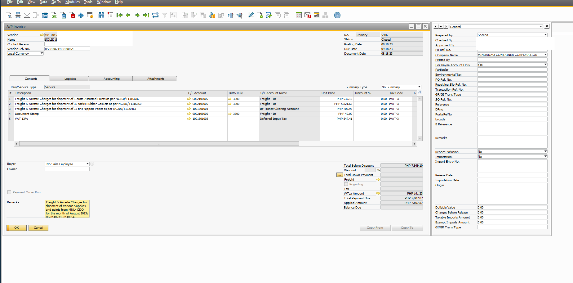The width and height of the screenshot is (573, 283).
Task: Open Query Manager icon
Action: tap(269, 15)
